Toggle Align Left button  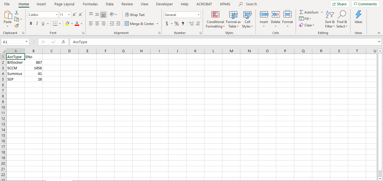coord(91,24)
